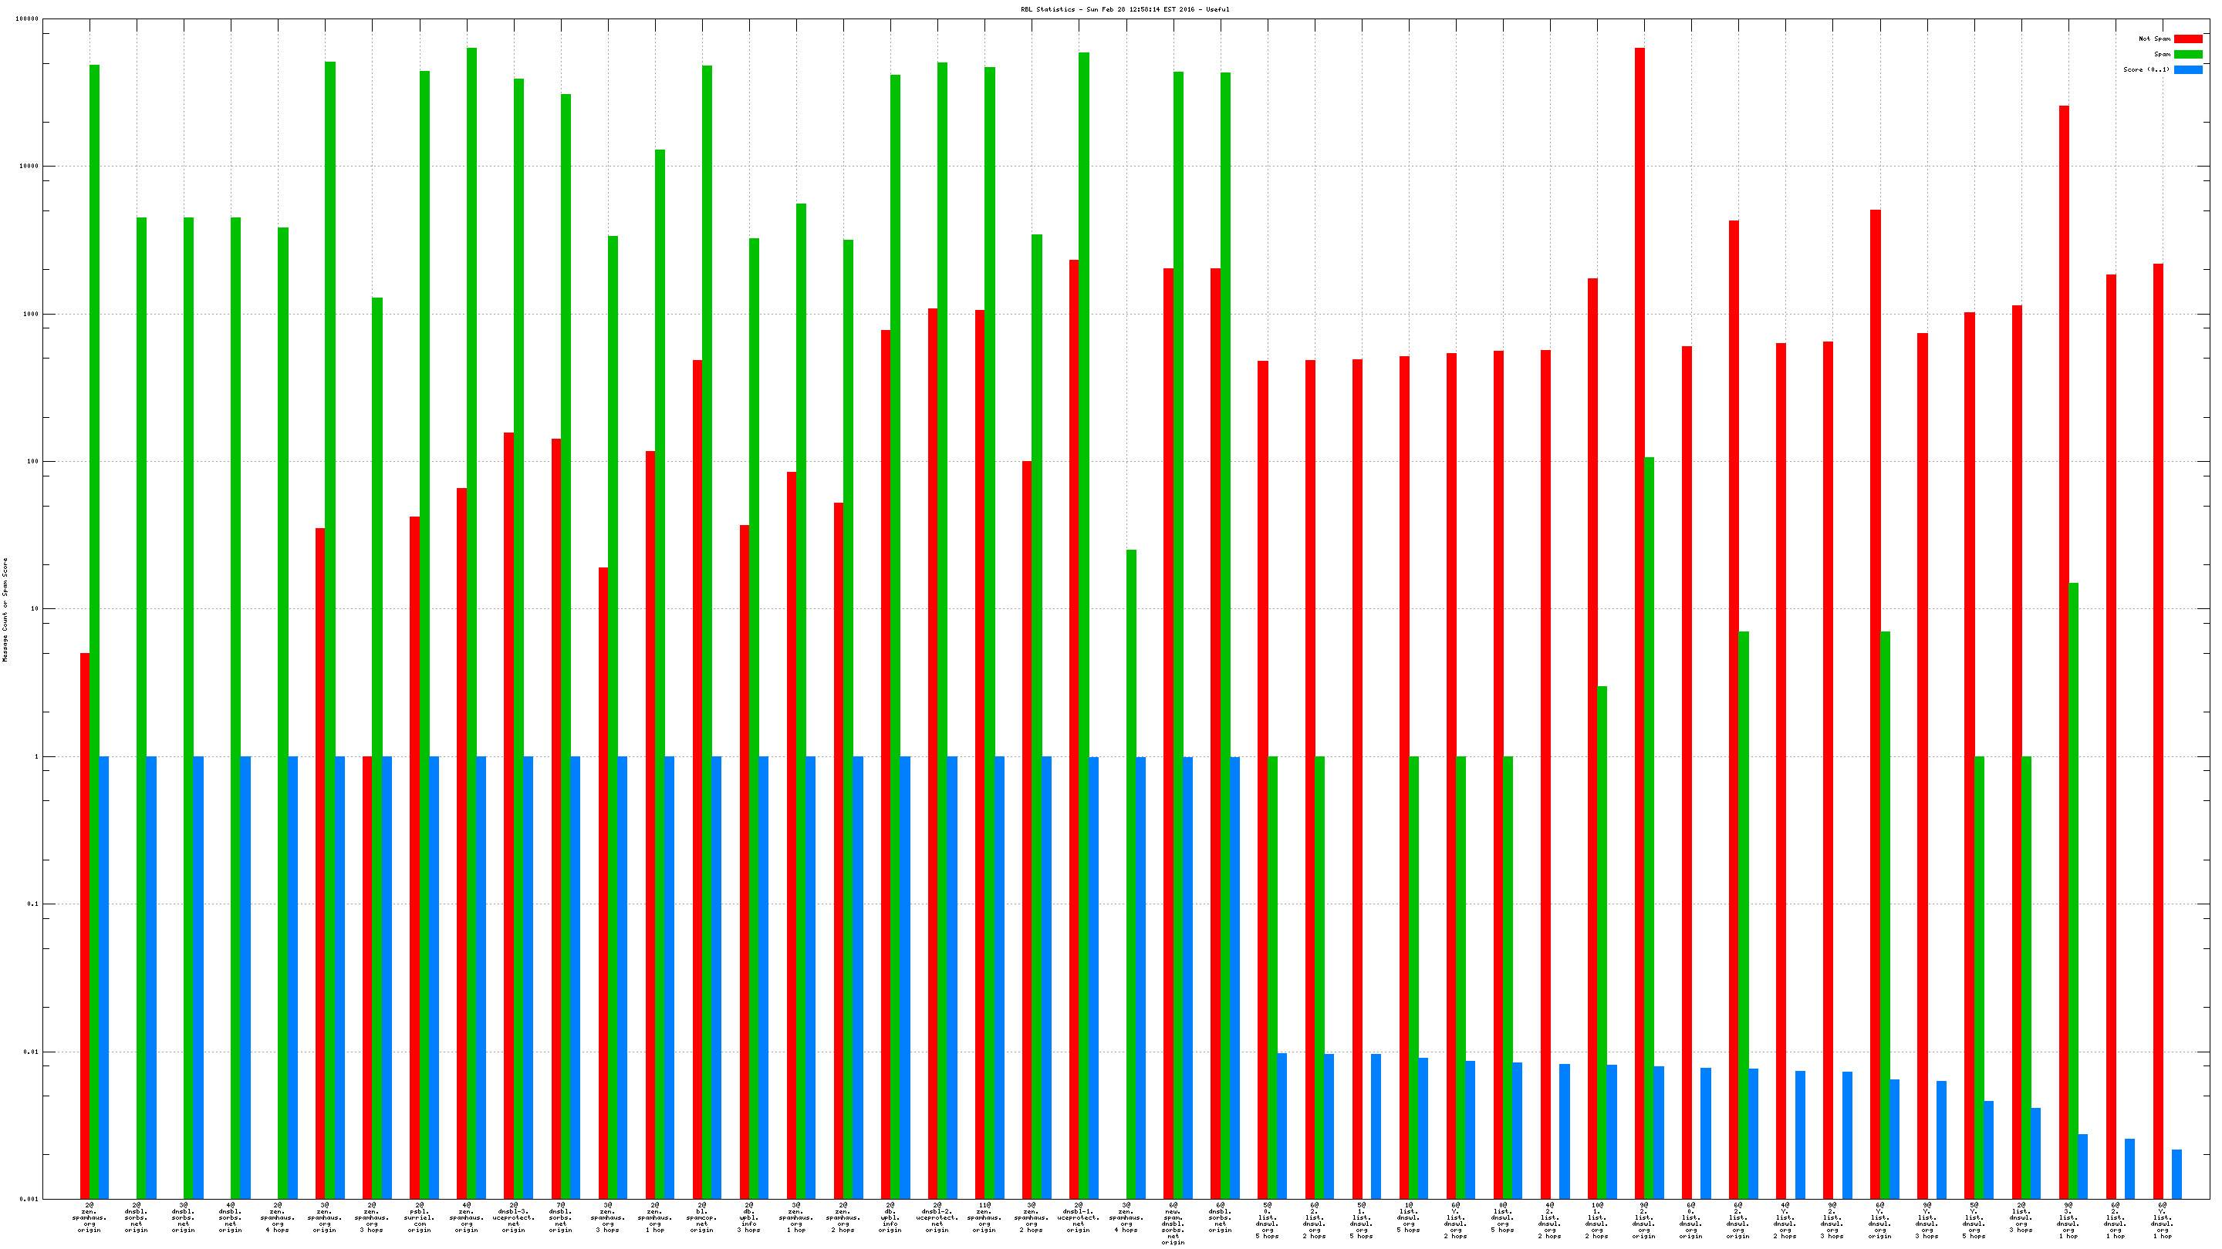
Task: Click the rightmost blue Score bar
Action: pyautogui.click(x=2176, y=1174)
